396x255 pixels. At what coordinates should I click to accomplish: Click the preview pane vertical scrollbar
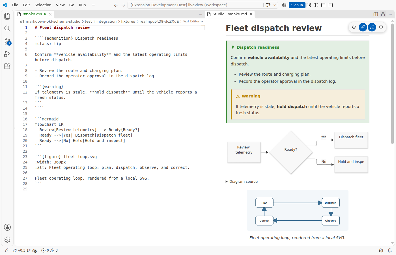(392, 84)
